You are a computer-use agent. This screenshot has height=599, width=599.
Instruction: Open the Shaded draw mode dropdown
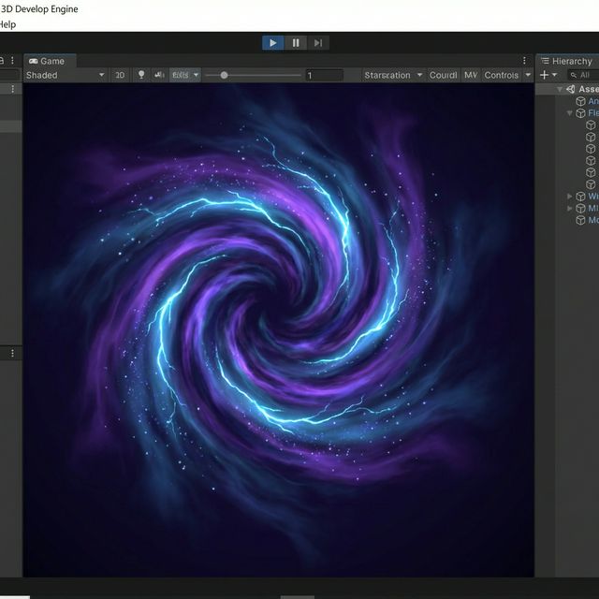[65, 75]
